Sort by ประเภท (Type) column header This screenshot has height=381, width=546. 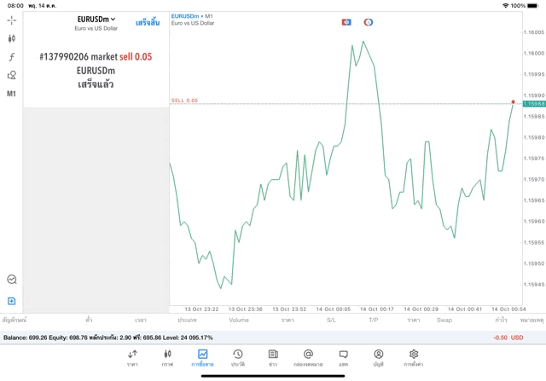187,320
